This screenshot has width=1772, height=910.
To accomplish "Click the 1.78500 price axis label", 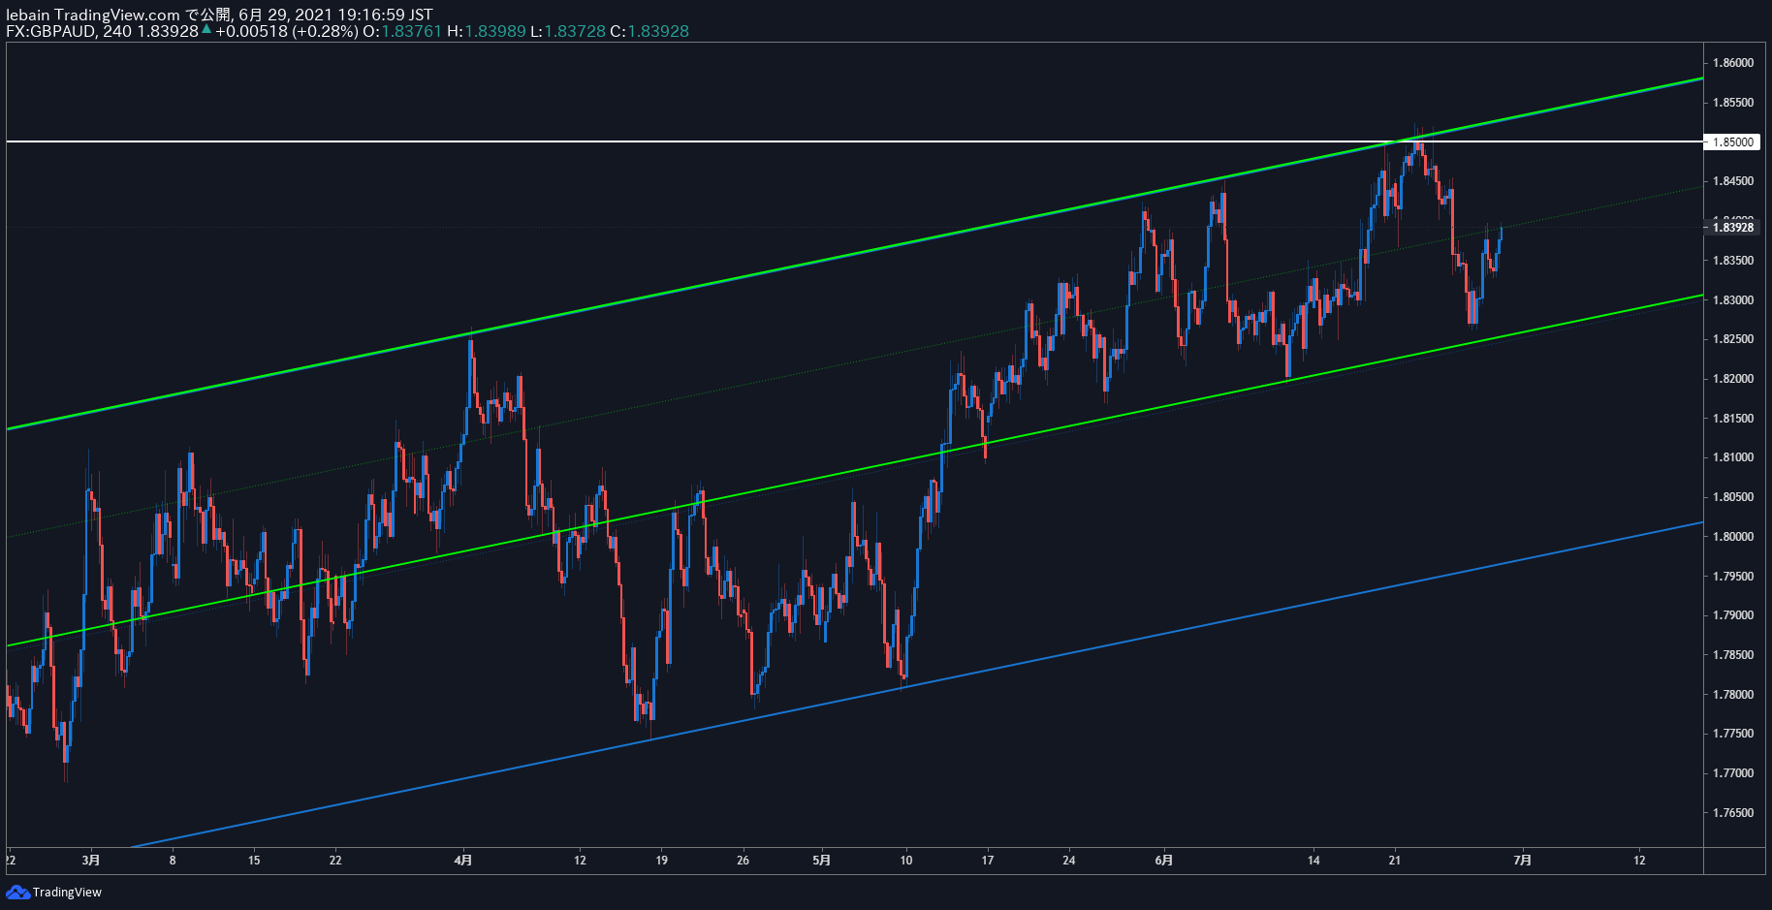I will click(1733, 655).
